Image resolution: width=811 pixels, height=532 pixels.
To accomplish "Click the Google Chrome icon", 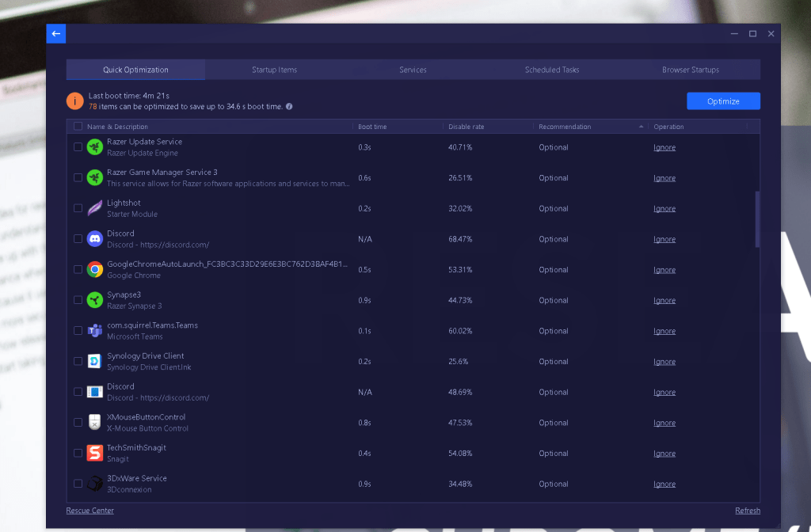I will (95, 269).
